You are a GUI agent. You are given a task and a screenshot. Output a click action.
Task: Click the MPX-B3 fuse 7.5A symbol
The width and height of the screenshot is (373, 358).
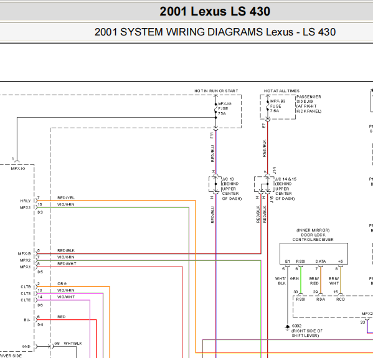(268, 106)
